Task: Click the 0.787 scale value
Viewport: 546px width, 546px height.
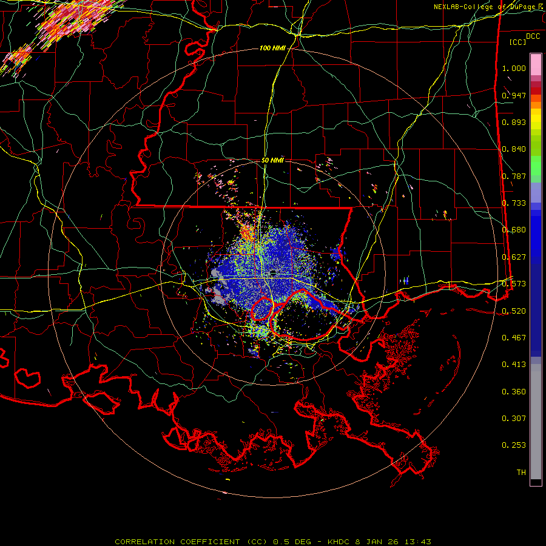Action: pos(514,176)
